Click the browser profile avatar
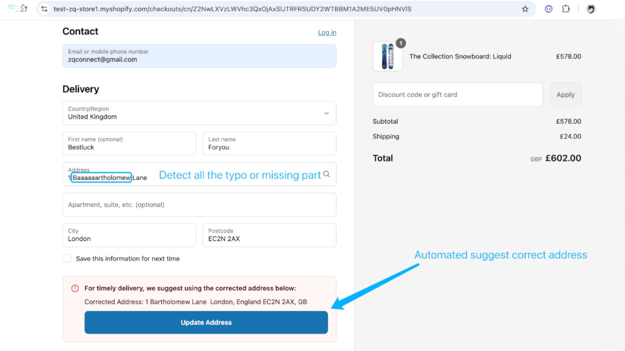The image size is (625, 351). pos(590,9)
